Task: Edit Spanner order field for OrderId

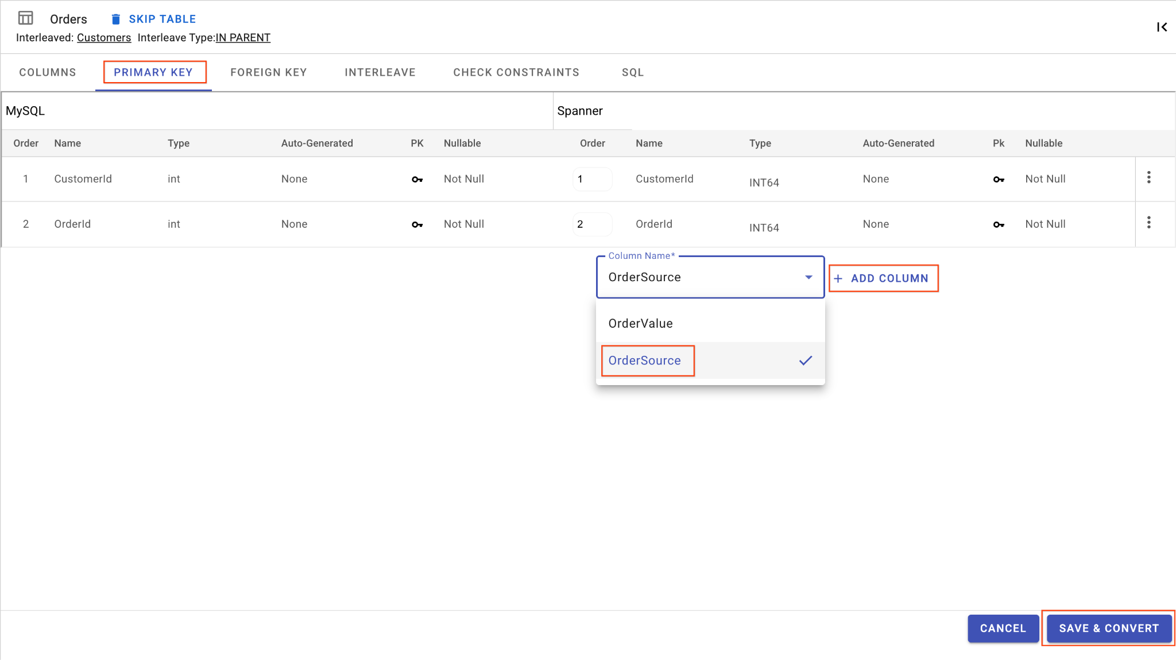Action: [x=591, y=224]
